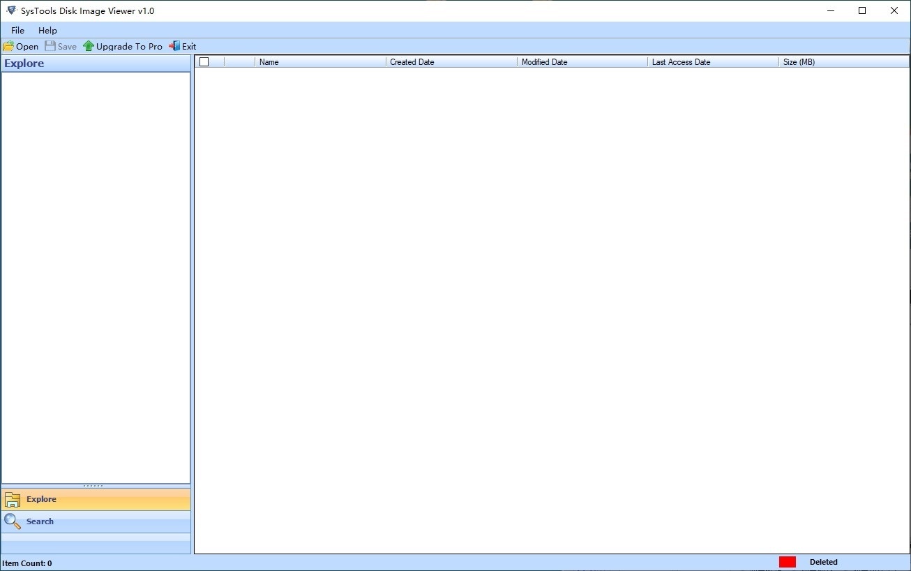Minimize the Disk Image Viewer window
This screenshot has height=571, width=911.
point(830,10)
